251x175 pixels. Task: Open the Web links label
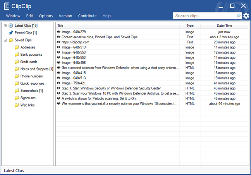point(28,105)
